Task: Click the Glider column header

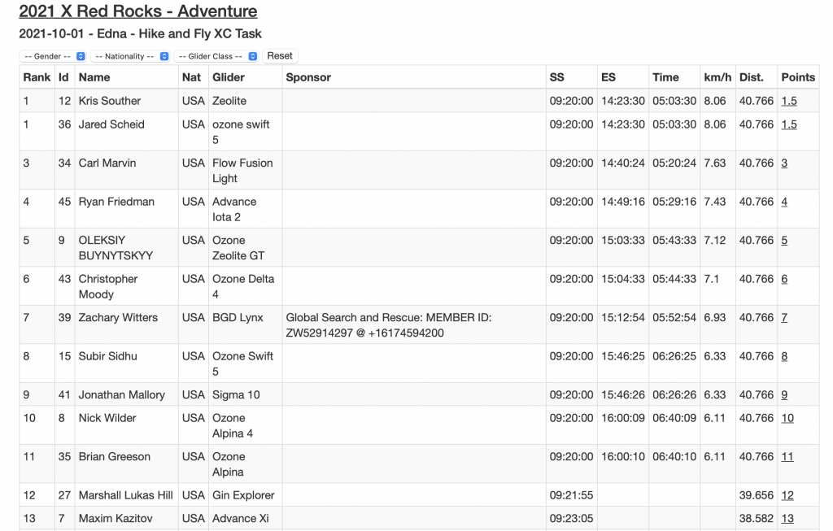Action: (x=228, y=77)
